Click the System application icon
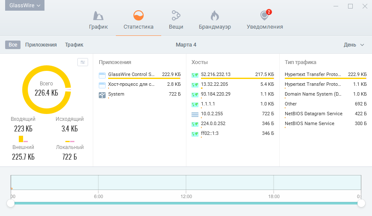372x216 pixels. [102, 95]
